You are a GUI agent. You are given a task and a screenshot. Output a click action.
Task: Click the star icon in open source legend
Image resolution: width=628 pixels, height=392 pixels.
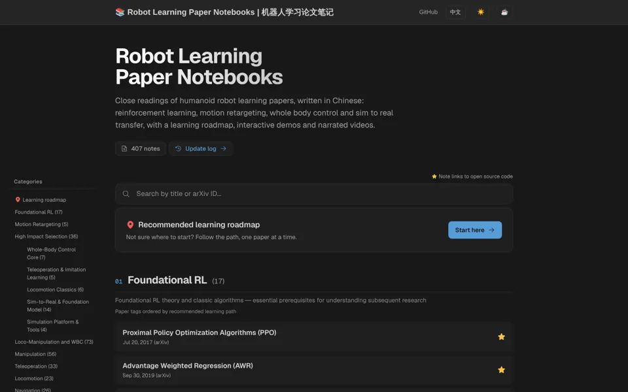[434, 176]
